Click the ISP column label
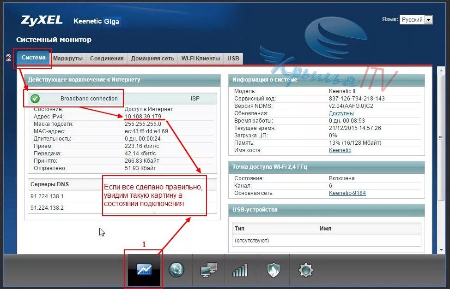 point(195,99)
